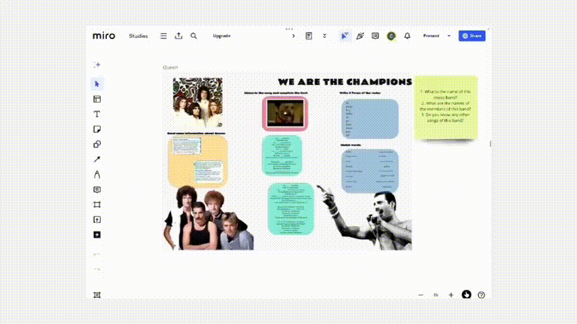Viewport: 577px width, 324px height.
Task: Select the Connection line arrow tool
Action: 97,159
